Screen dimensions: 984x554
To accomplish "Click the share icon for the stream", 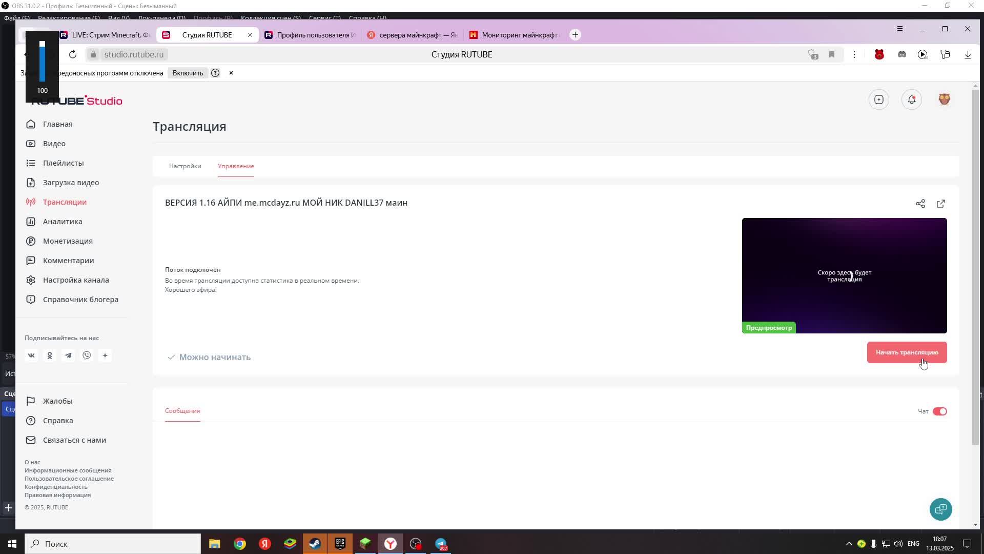I will pyautogui.click(x=920, y=204).
